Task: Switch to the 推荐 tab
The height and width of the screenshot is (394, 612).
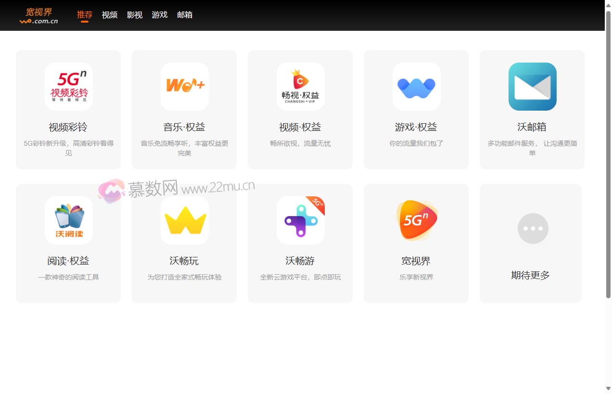Action: 85,15
